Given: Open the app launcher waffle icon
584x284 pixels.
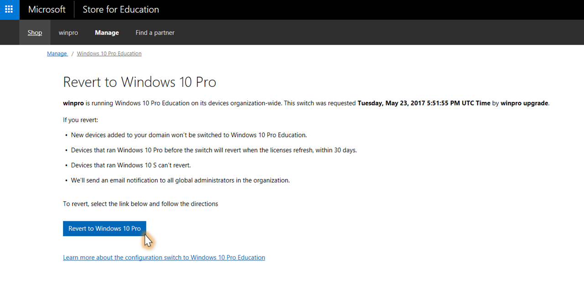Looking at the screenshot, I should 9,10.
